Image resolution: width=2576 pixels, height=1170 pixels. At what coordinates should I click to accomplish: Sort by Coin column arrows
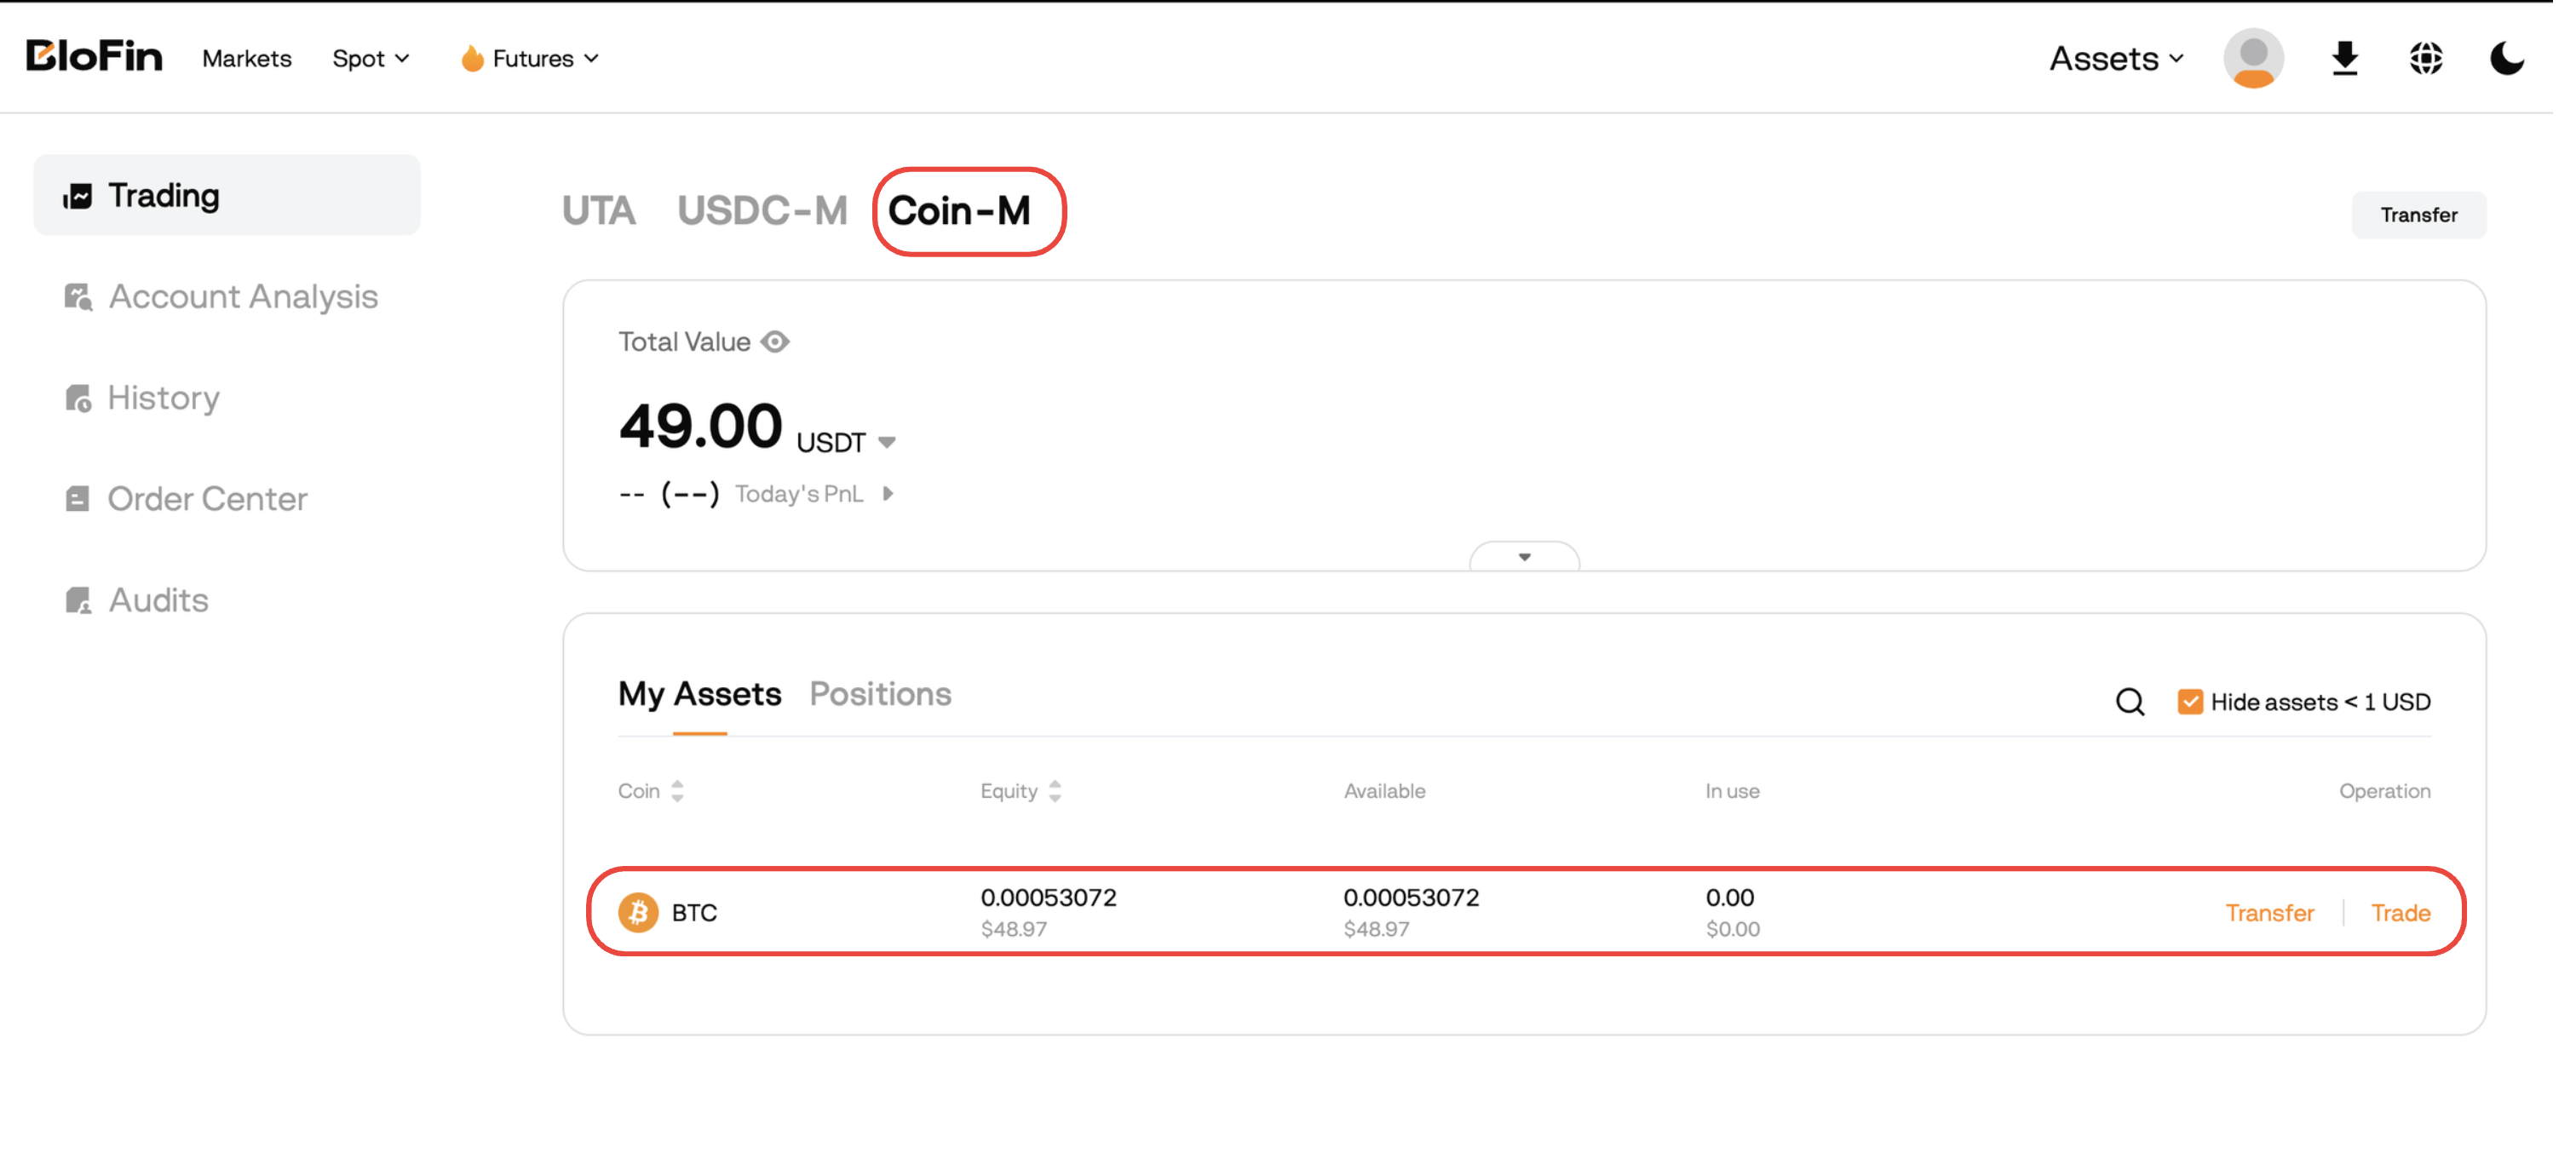pyautogui.click(x=678, y=791)
